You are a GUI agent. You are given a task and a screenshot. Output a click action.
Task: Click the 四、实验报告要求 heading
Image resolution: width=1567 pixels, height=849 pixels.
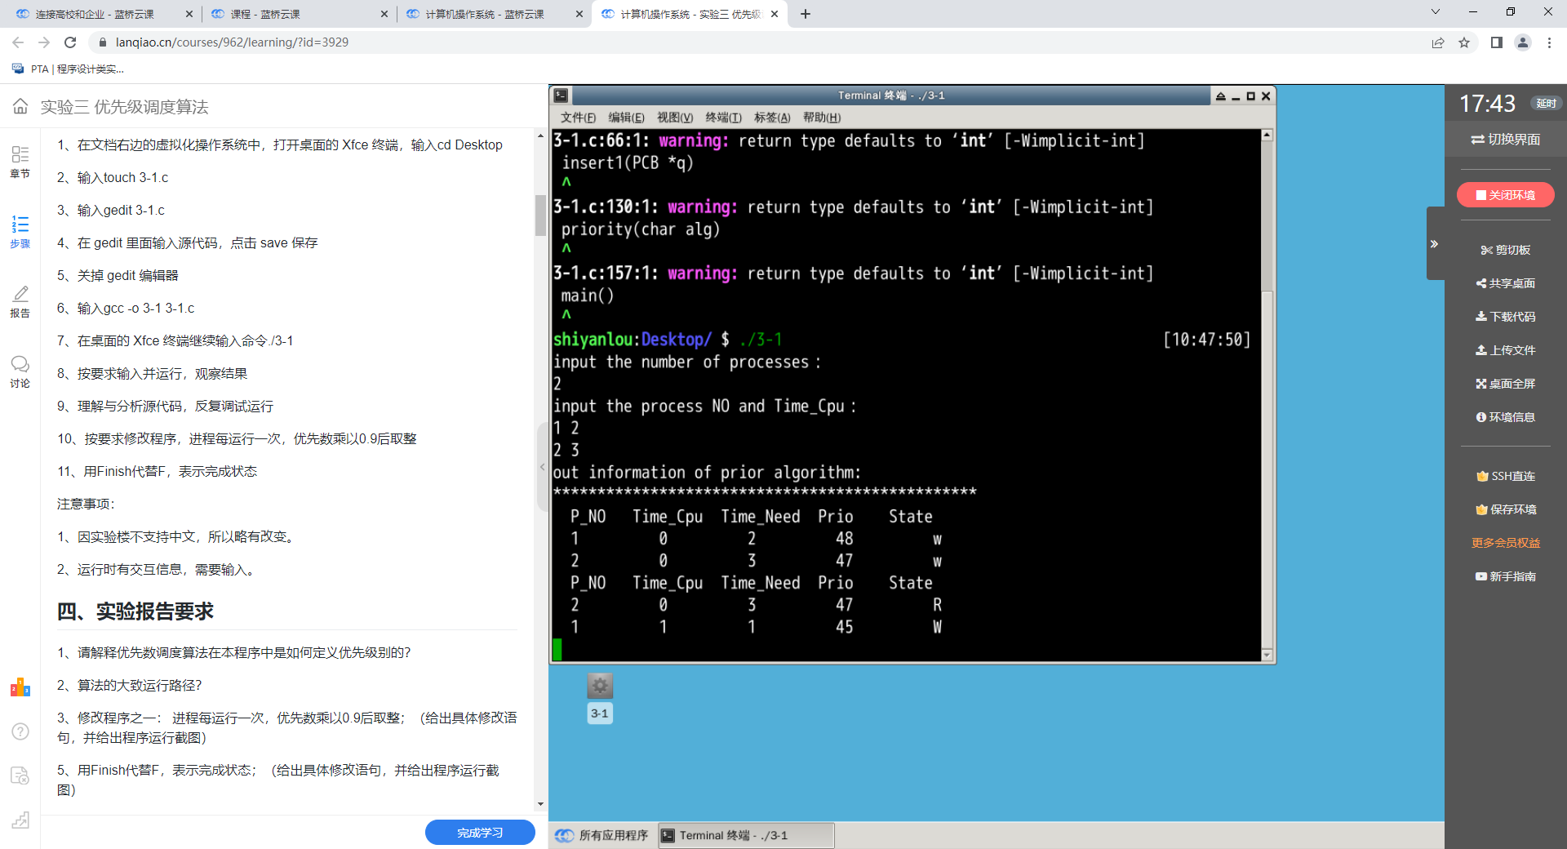pos(135,611)
